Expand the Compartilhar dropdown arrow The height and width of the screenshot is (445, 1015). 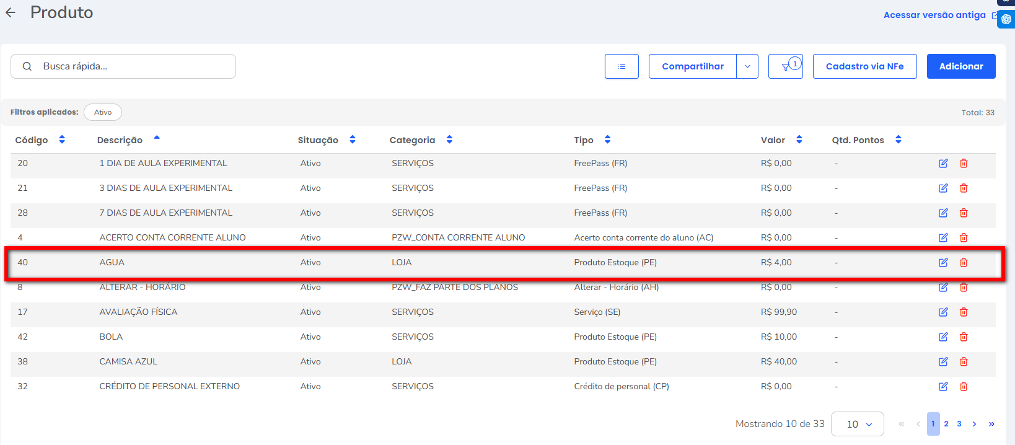pyautogui.click(x=747, y=66)
